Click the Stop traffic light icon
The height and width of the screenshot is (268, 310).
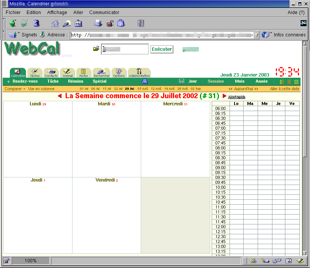[141, 23]
